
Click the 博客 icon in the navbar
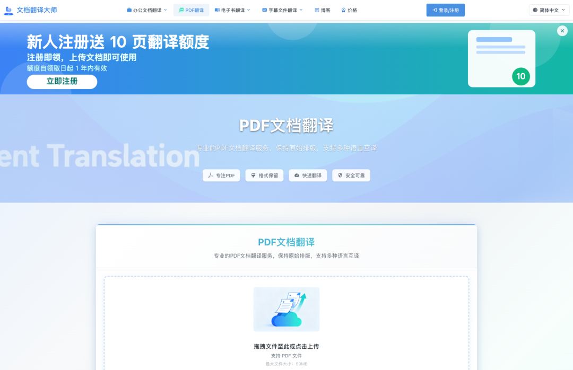(x=316, y=10)
